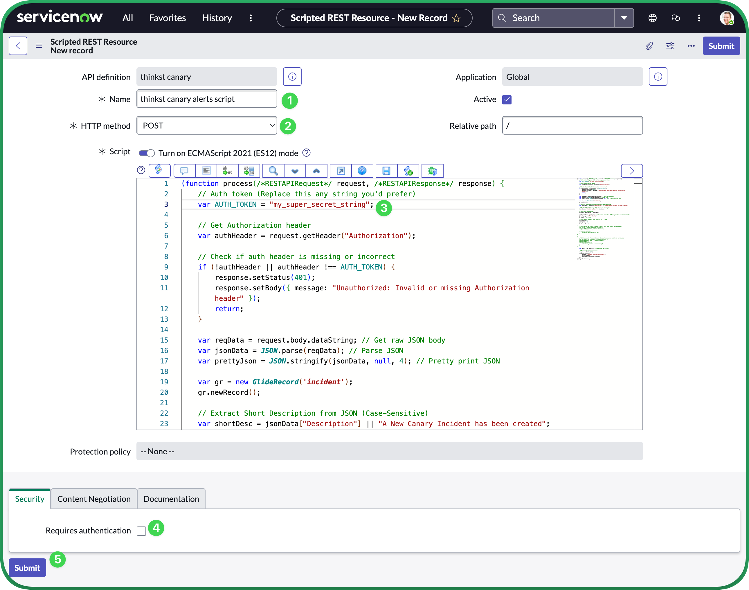
Task: Click line number 19 in the gutter
Action: coord(164,382)
